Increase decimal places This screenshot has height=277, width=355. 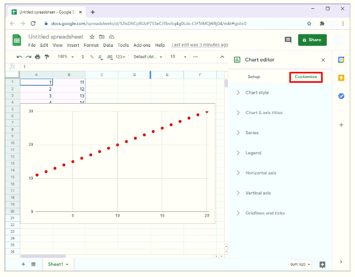(x=109, y=57)
